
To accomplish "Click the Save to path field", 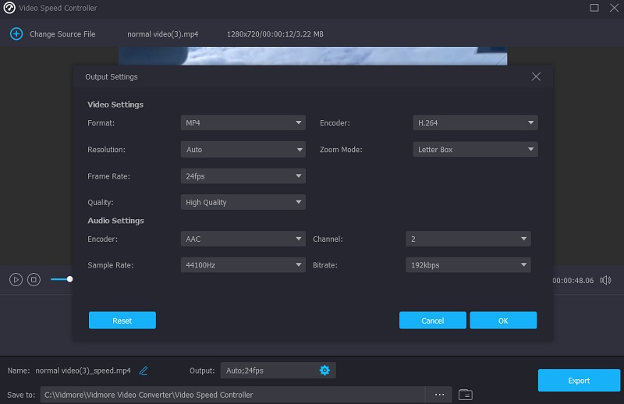I will click(232, 395).
